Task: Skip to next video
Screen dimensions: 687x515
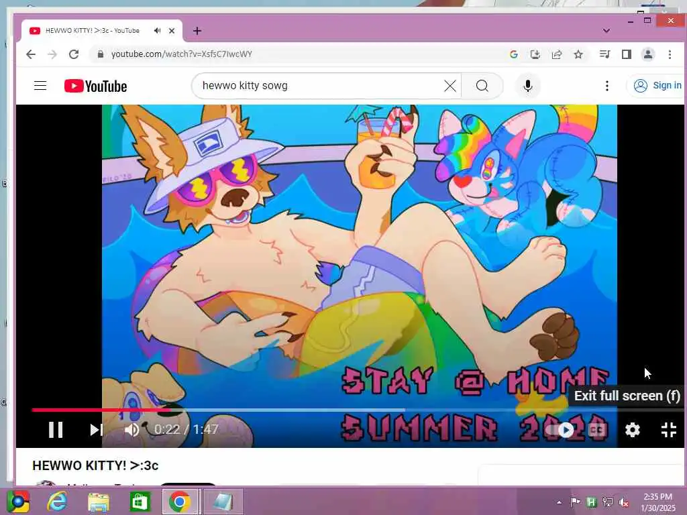Action: pos(96,430)
